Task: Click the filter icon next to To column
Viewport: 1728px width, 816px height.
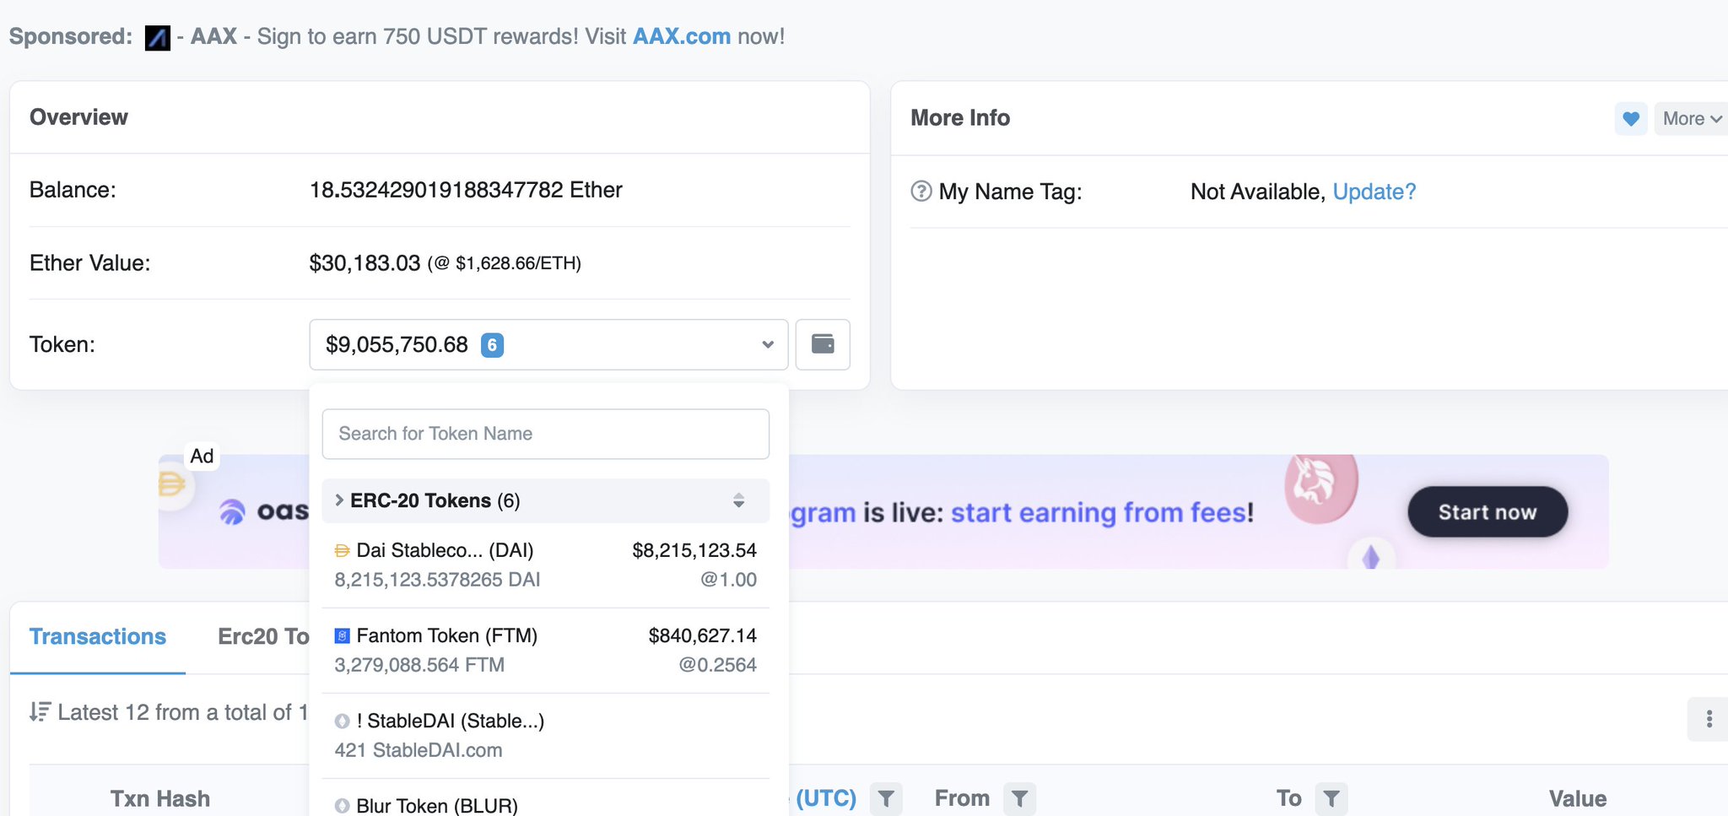Action: coord(1331,798)
